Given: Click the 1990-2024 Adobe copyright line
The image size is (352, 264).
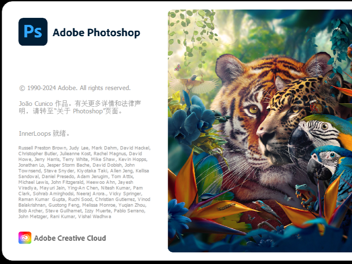Looking at the screenshot, I should [75, 88].
